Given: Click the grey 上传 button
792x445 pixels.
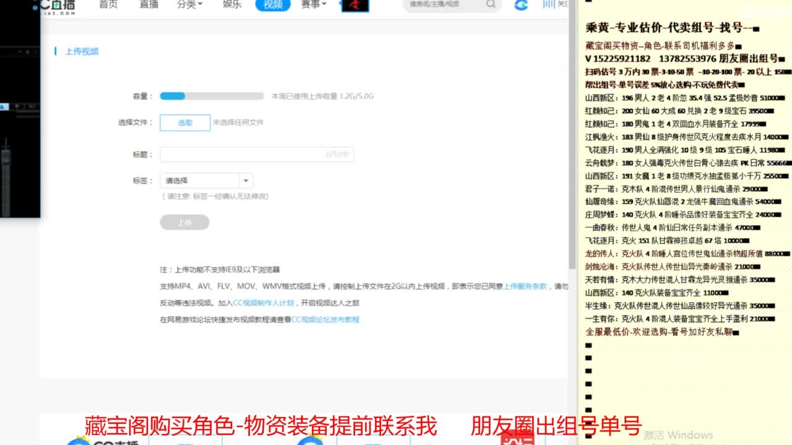Looking at the screenshot, I should pyautogui.click(x=184, y=222).
